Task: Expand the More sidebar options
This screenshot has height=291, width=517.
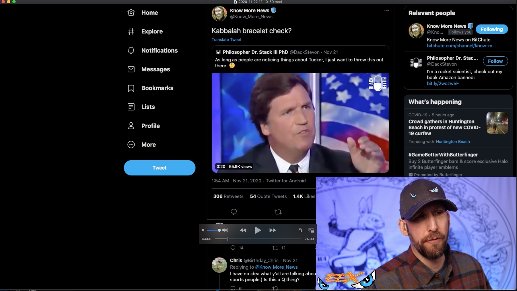Action: click(x=148, y=145)
